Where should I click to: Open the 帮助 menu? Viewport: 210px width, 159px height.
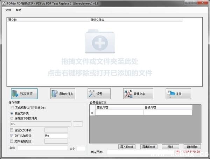19,10
